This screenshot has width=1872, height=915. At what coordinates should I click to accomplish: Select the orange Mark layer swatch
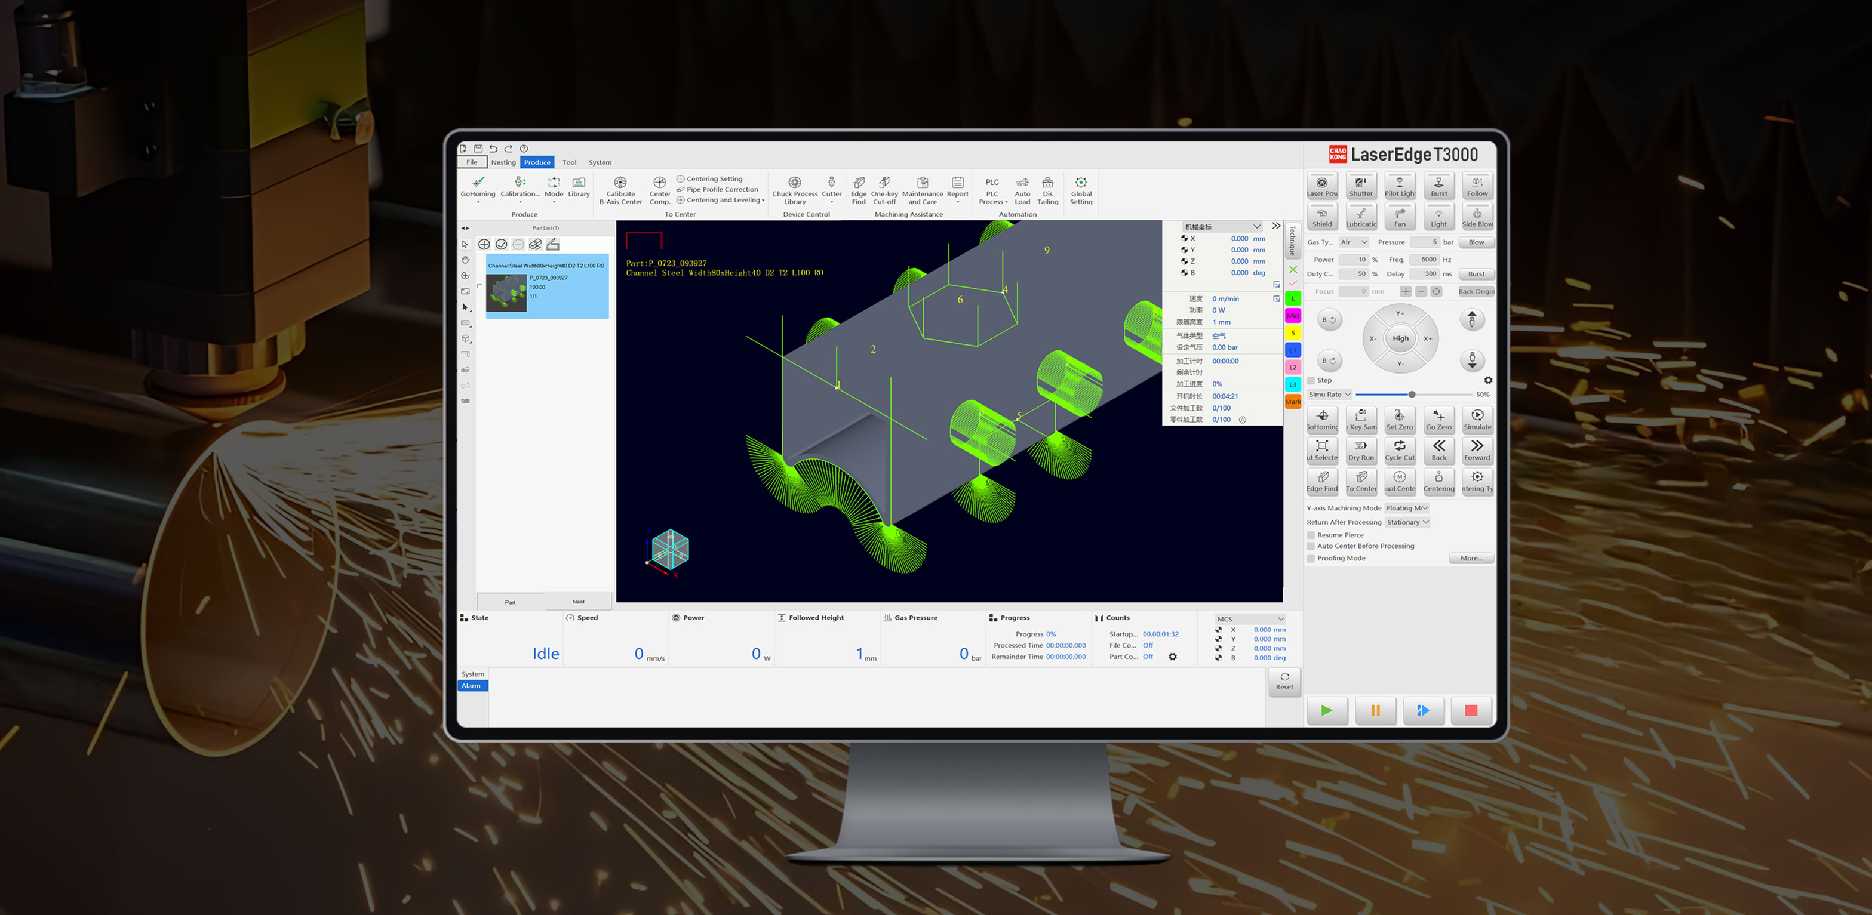pyautogui.click(x=1293, y=402)
